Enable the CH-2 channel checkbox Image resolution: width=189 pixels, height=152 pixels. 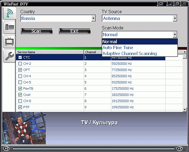(20, 64)
